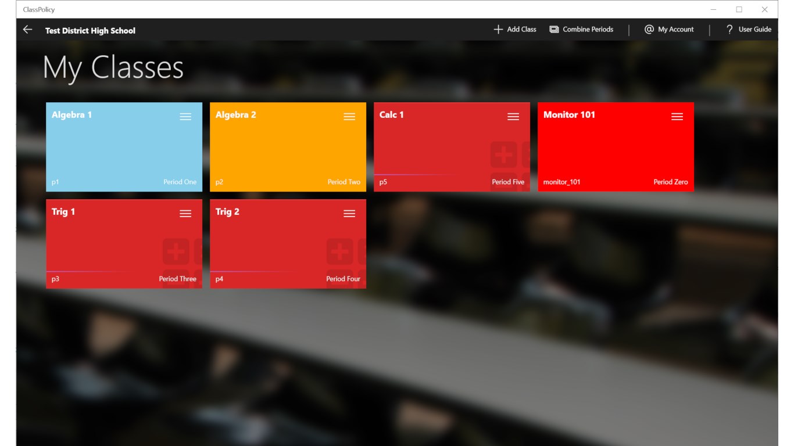Select the Calc 1 class title
794x446 pixels.
tap(391, 115)
